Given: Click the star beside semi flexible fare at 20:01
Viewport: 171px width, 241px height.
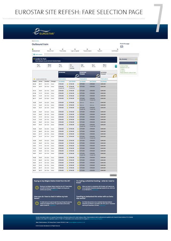Looking at the screenshot, I should coord(78,170).
